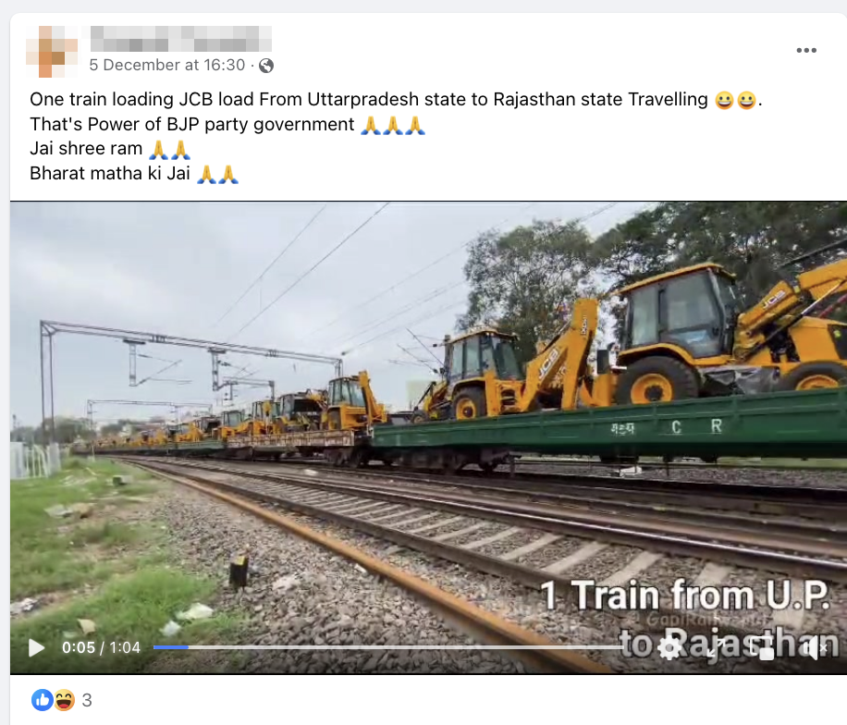Seek along the video progress bar
This screenshot has height=725, width=847.
tap(389, 647)
